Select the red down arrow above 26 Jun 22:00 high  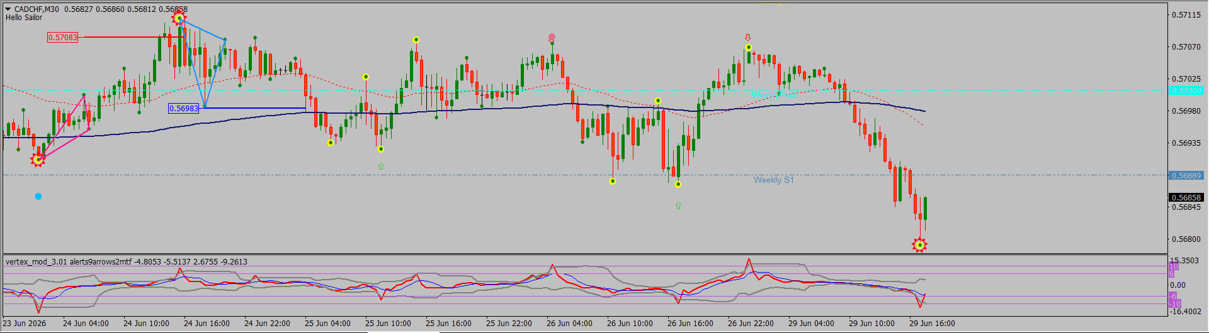click(748, 38)
